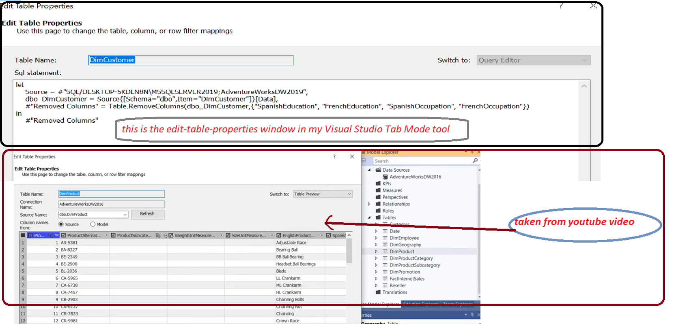Expand the Date table node
Image resolution: width=685 pixels, height=324 pixels.
click(x=376, y=231)
